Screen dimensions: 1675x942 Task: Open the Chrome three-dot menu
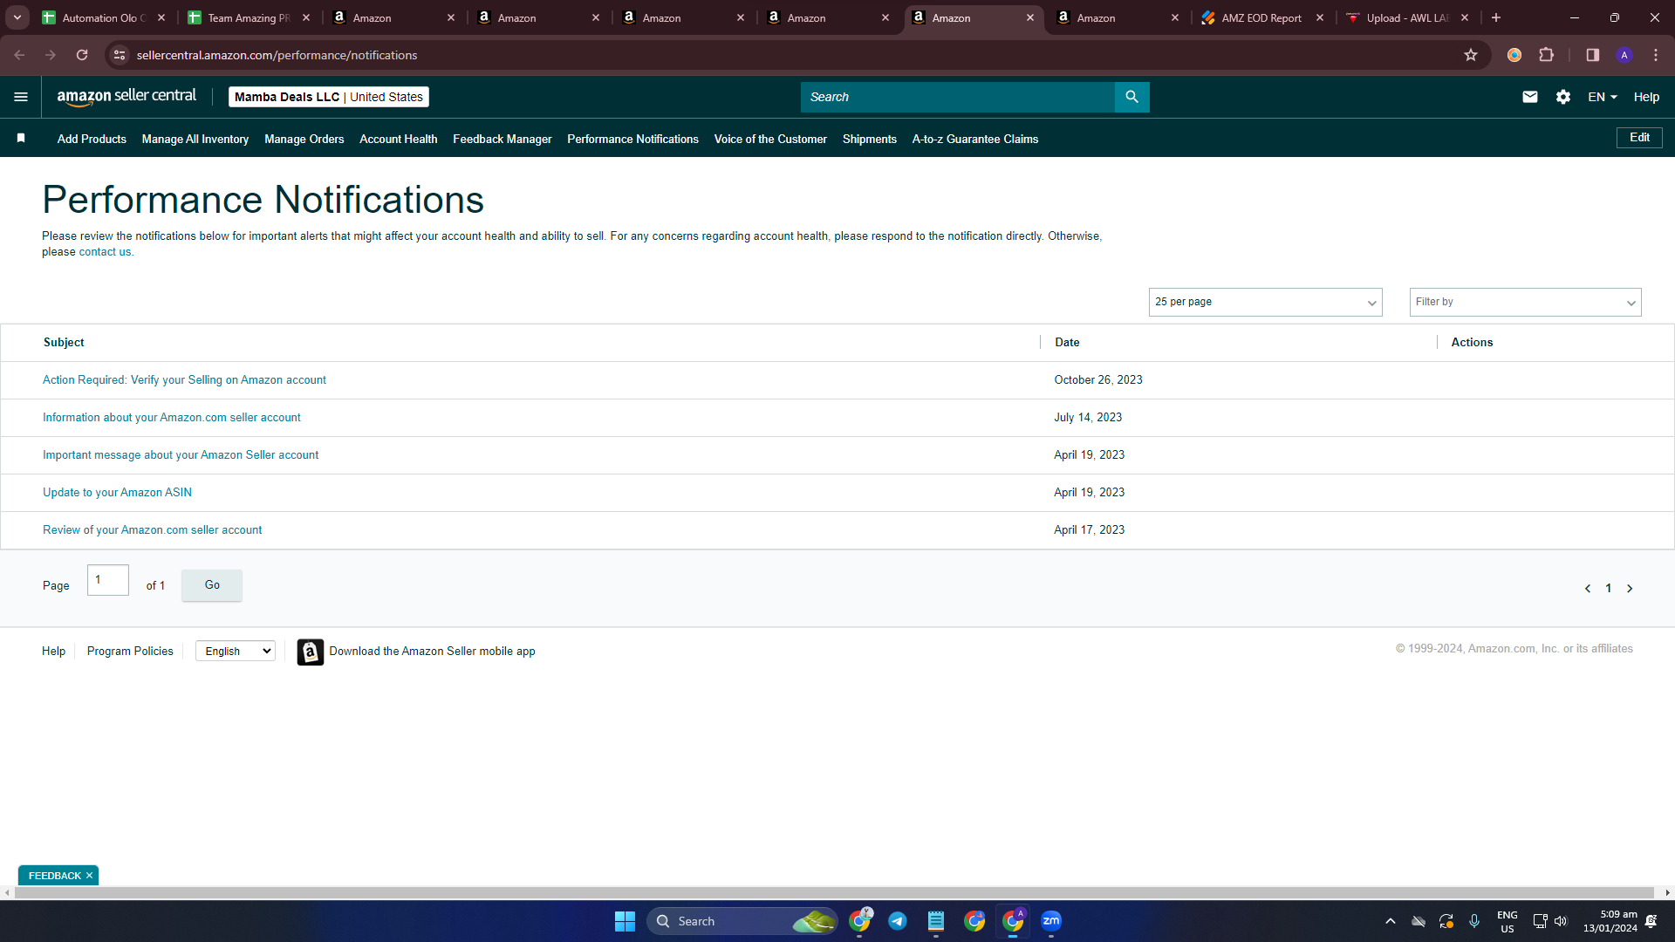1656,55
